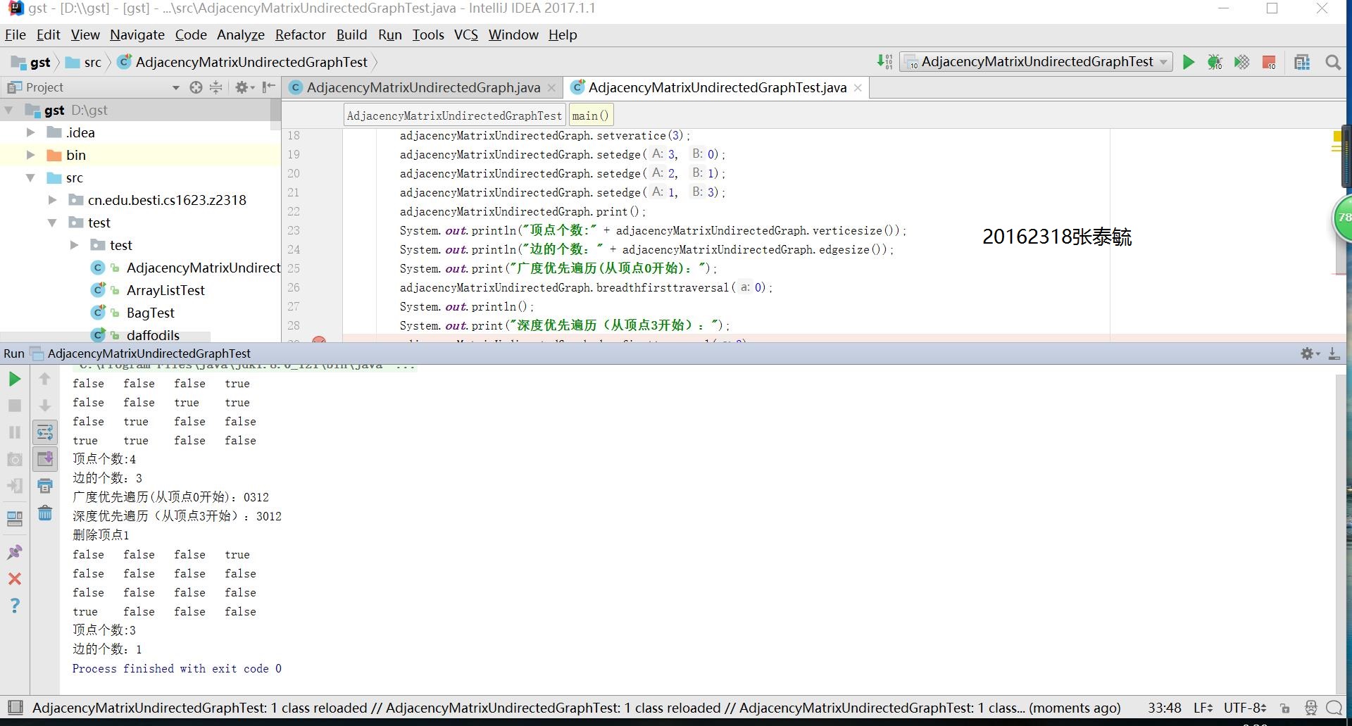
Task: Expand the bin folder
Action: [x=30, y=155]
